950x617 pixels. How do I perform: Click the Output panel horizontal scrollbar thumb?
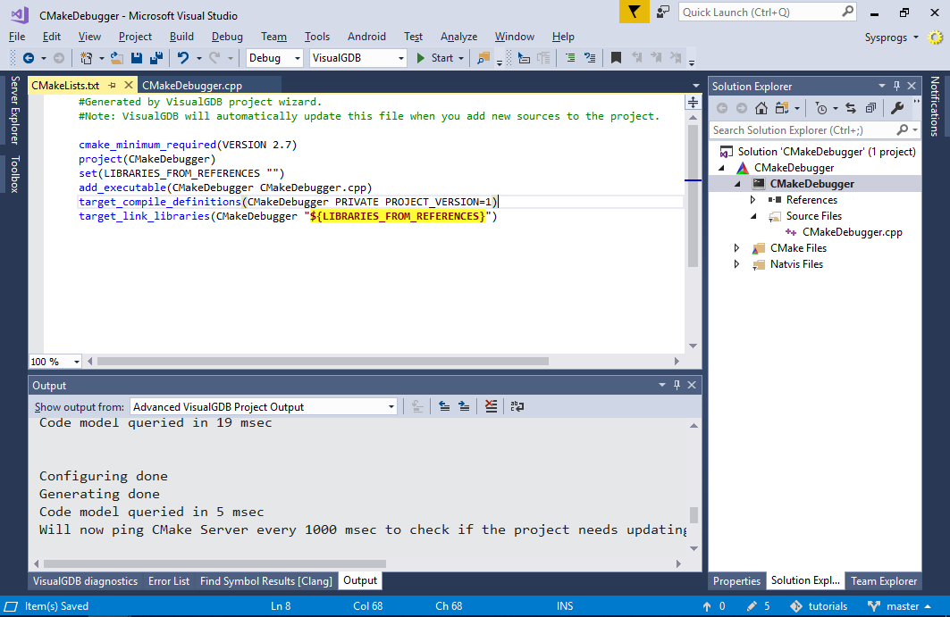click(x=215, y=563)
